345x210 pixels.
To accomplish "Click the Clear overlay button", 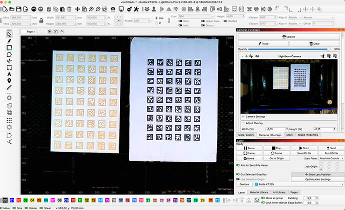I will [x=314, y=44].
